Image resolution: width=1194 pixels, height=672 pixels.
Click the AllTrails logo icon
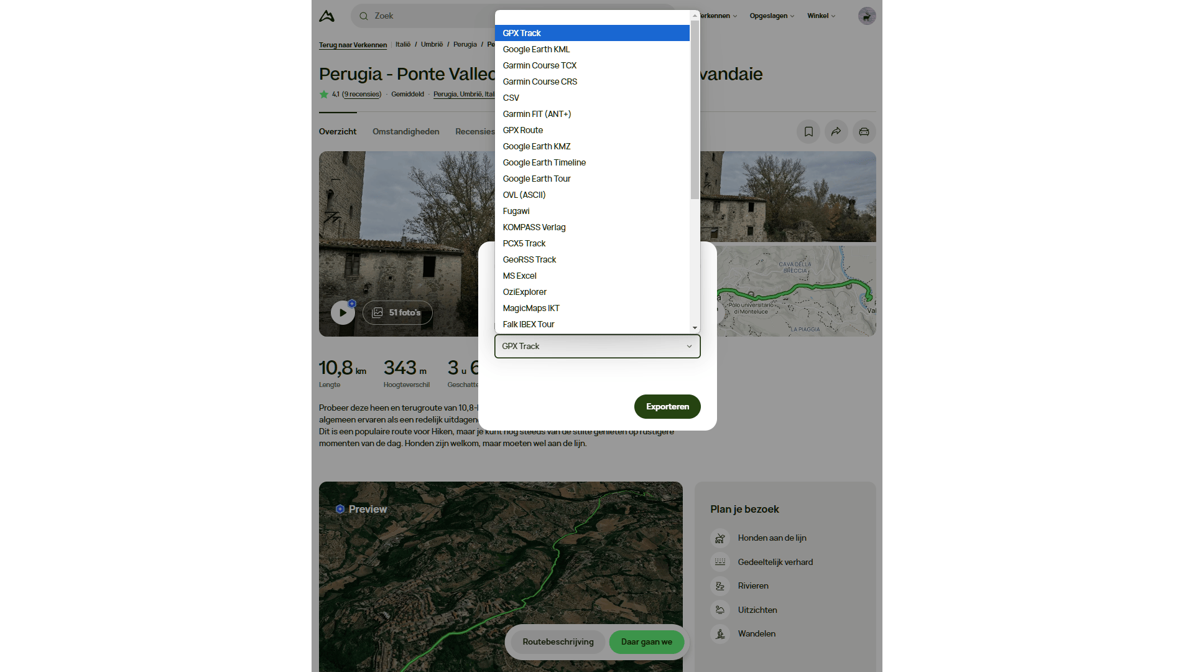point(326,16)
